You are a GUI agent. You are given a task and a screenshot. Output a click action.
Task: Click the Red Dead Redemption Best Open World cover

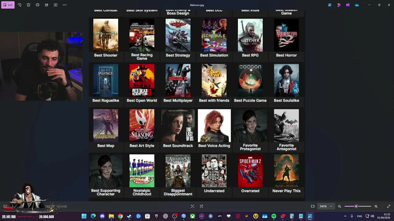tap(142, 80)
